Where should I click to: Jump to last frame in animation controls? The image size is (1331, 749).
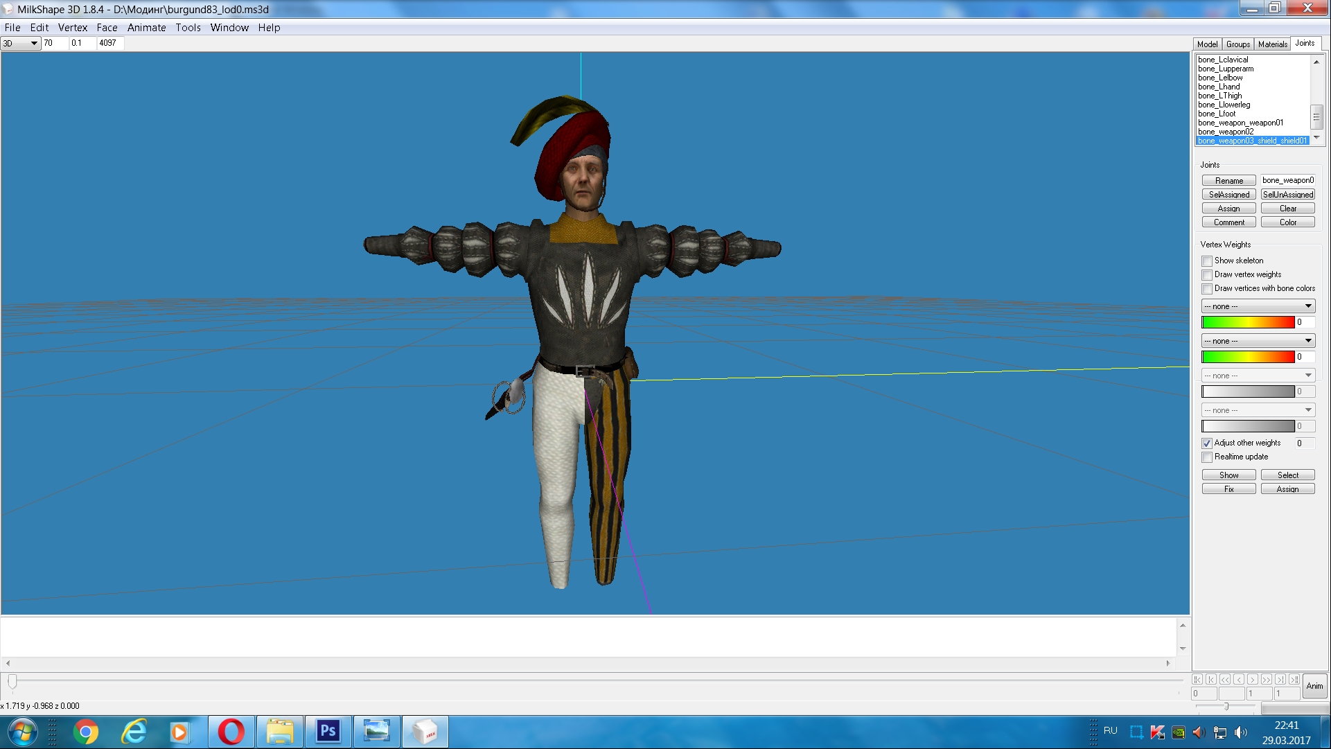(1294, 679)
